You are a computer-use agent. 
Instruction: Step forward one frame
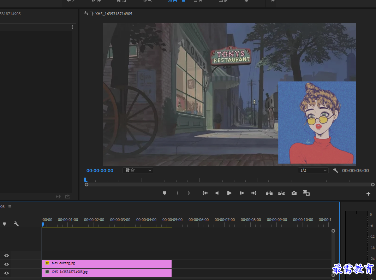pos(242,193)
